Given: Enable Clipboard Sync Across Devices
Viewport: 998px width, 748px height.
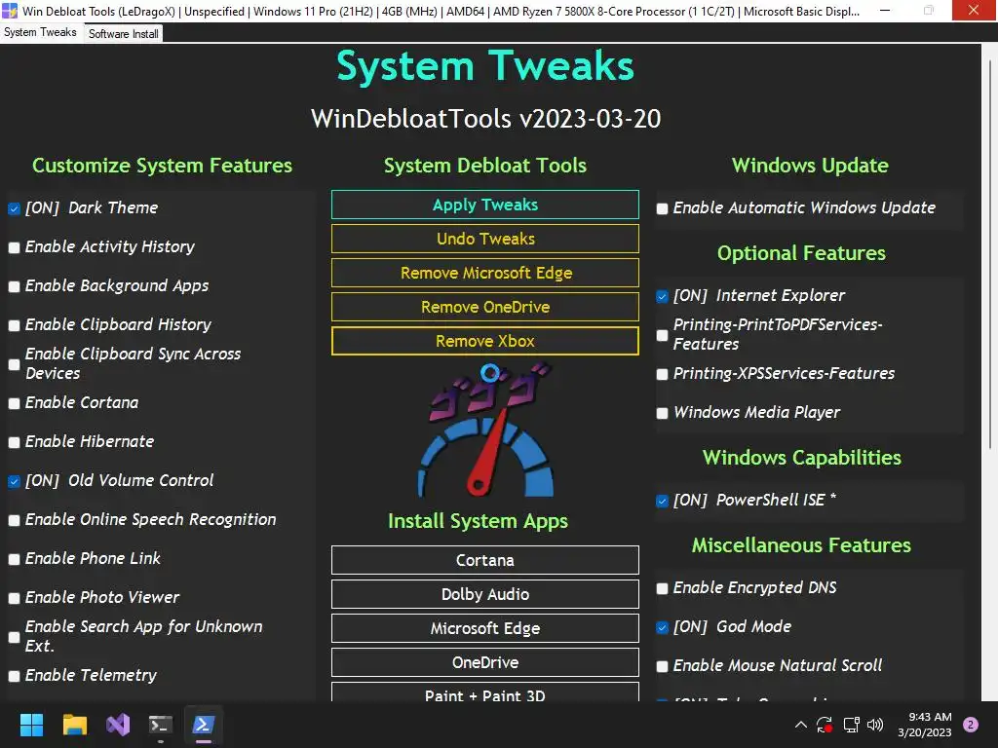Looking at the screenshot, I should [14, 364].
